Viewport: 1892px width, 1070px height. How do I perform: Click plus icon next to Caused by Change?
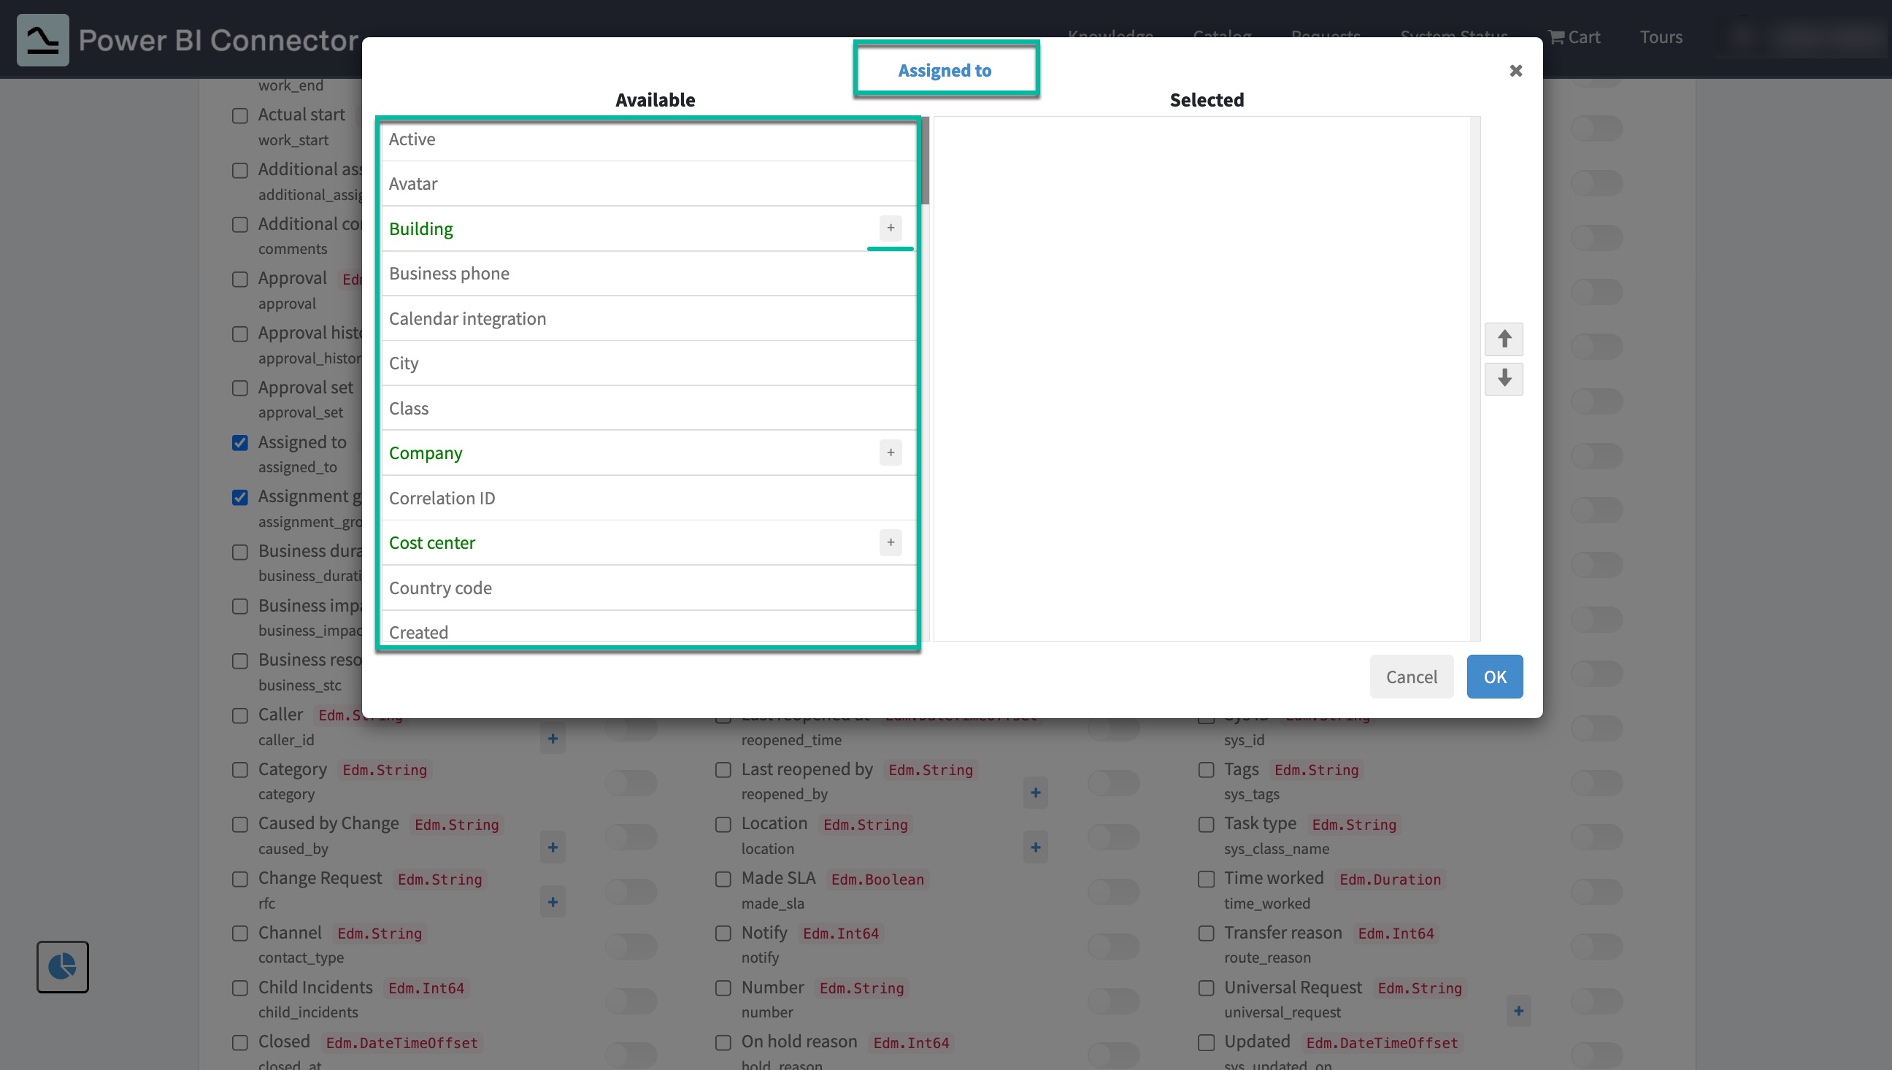553,847
